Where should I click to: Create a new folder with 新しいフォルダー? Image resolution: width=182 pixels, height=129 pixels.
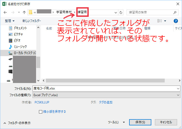click(x=32, y=21)
